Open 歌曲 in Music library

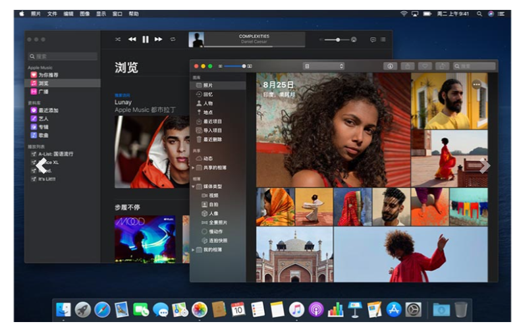click(x=40, y=135)
